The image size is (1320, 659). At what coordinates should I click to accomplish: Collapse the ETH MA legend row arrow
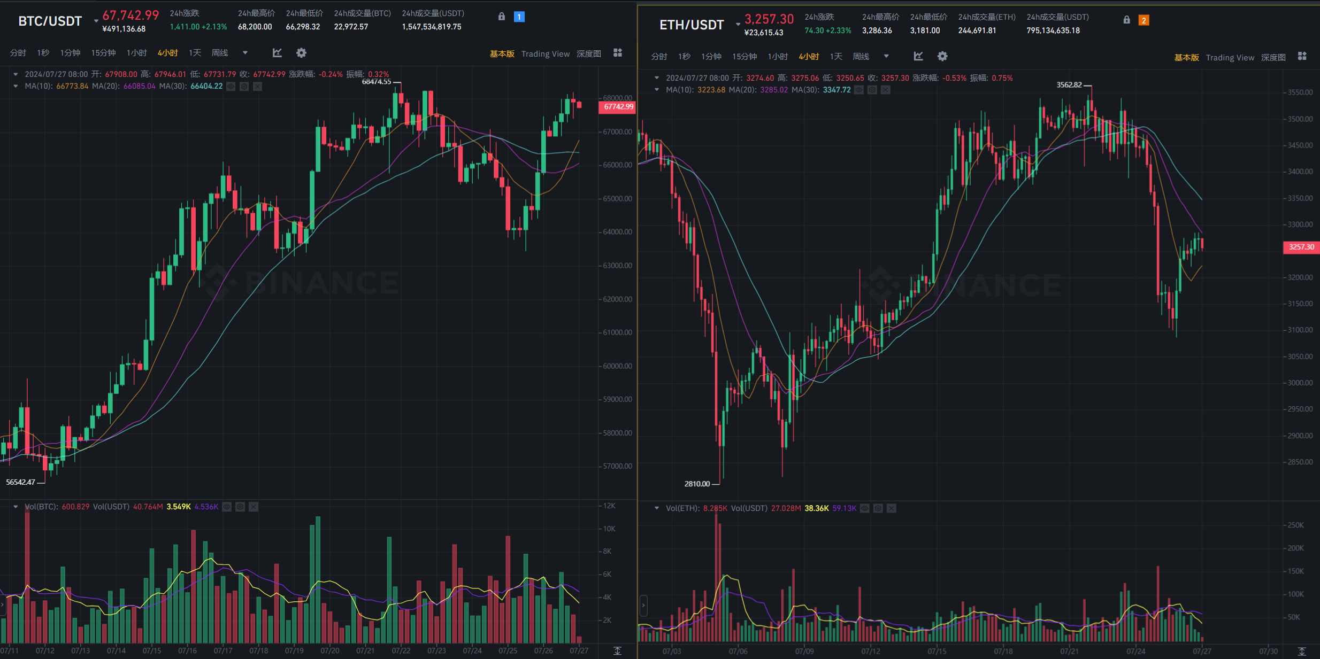click(657, 90)
